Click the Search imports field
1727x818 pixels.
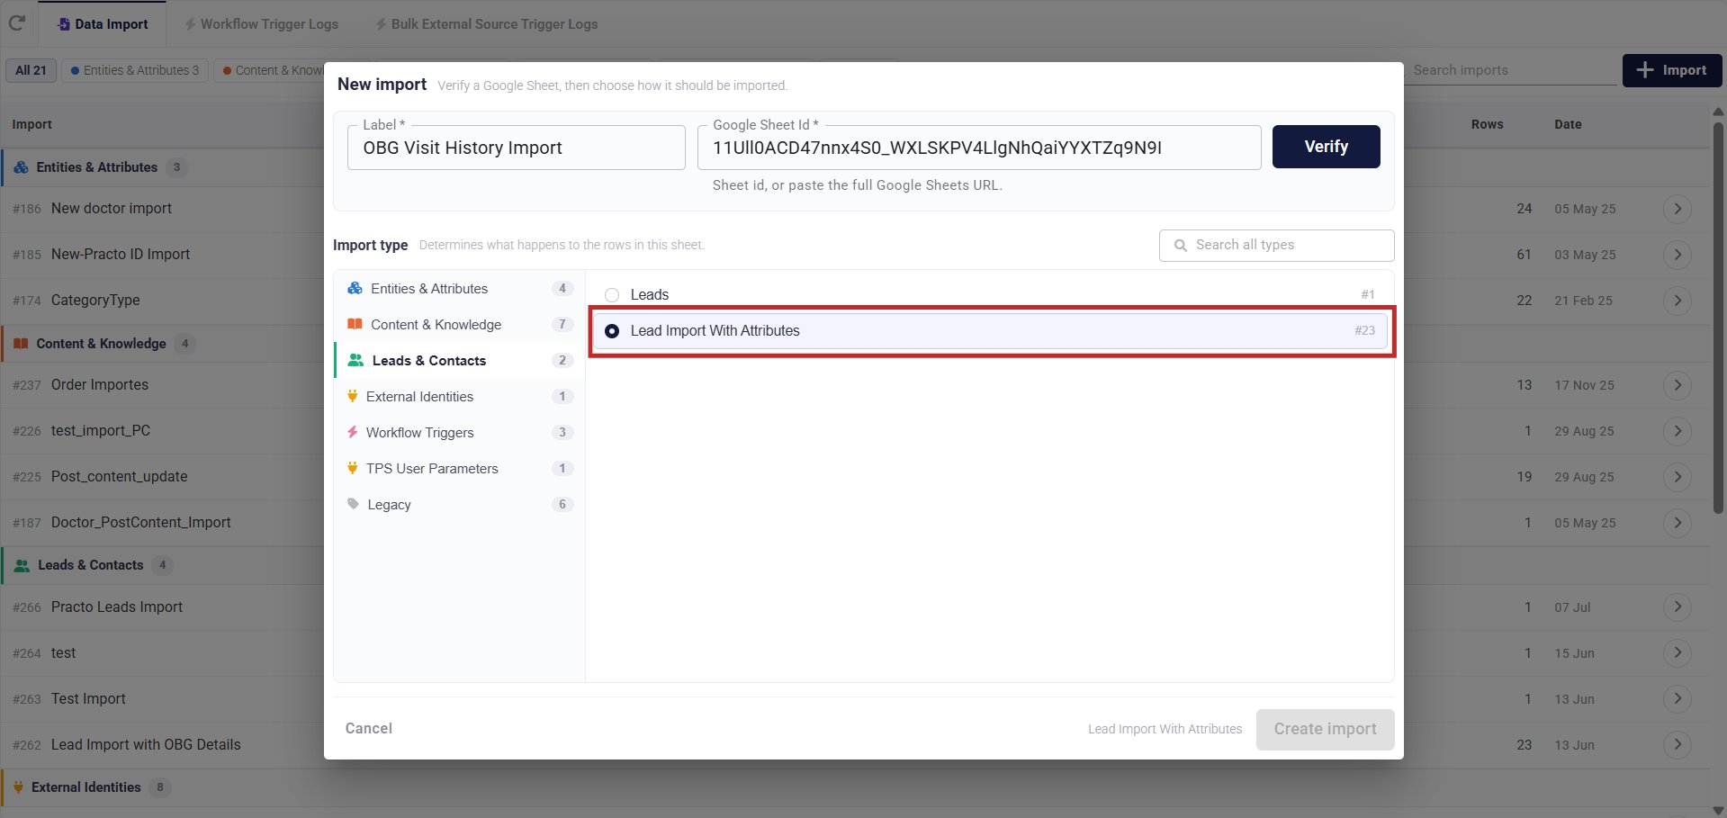pos(1512,70)
